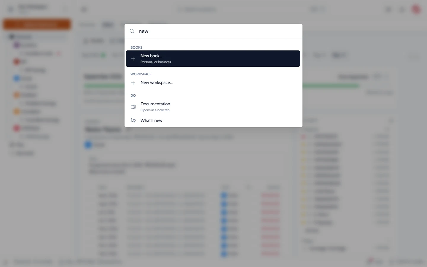
Task: Click the plus icon beside New workspace
Action: 133,83
